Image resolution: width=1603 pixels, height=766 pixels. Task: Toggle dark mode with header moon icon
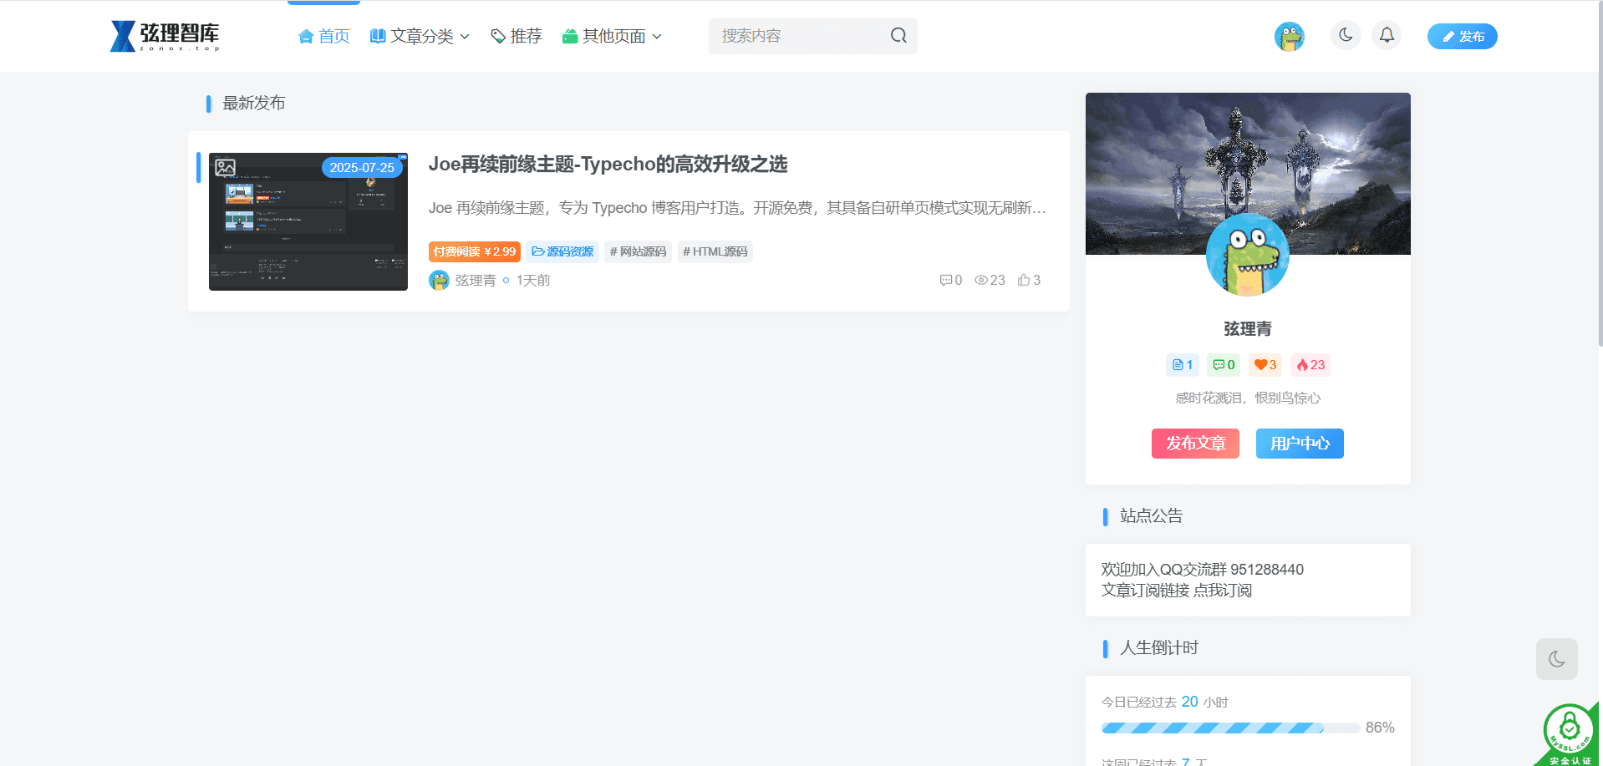pyautogui.click(x=1346, y=35)
